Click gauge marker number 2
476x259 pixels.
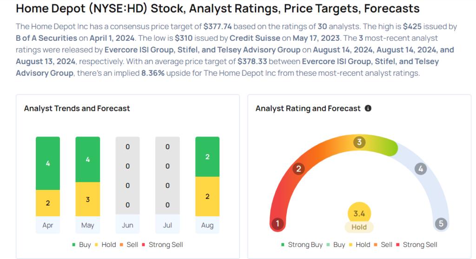coord(298,168)
